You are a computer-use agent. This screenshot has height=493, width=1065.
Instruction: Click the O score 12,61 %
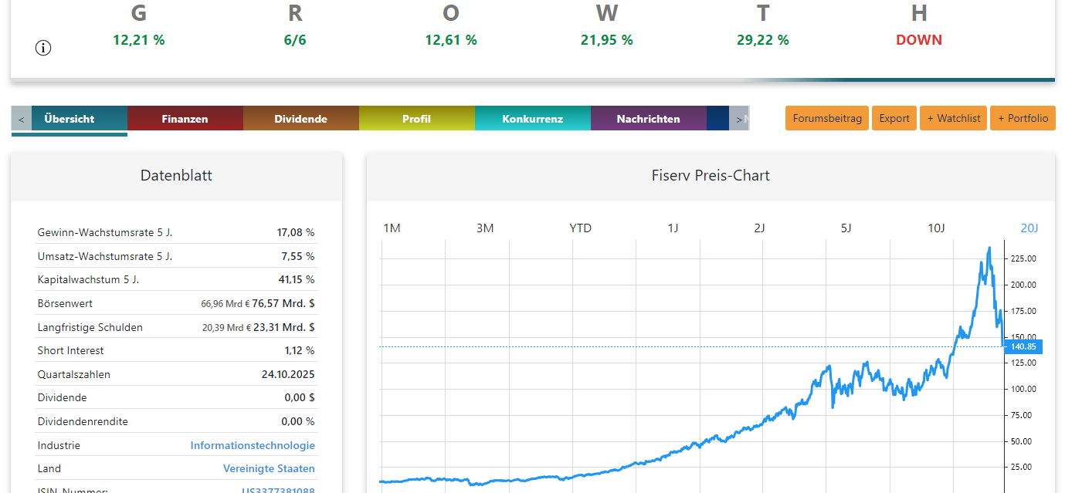point(451,40)
